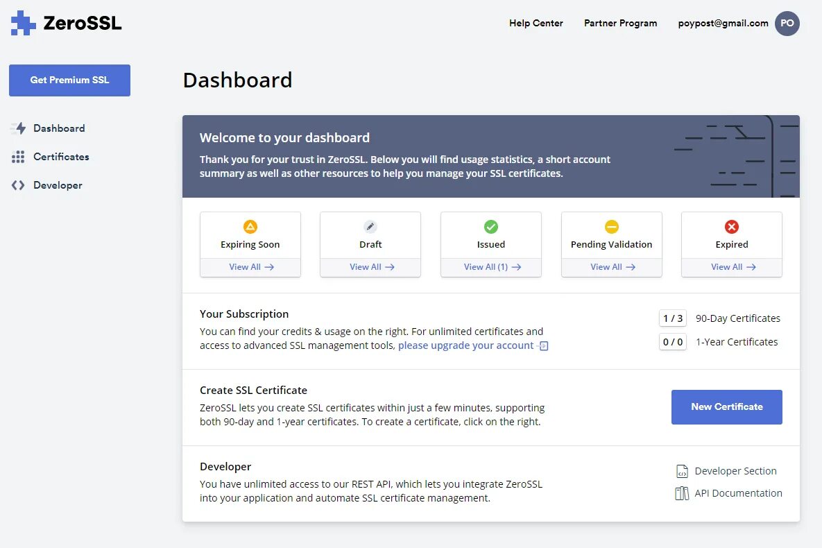Open the Help Center link
This screenshot has width=822, height=548.
tap(536, 23)
